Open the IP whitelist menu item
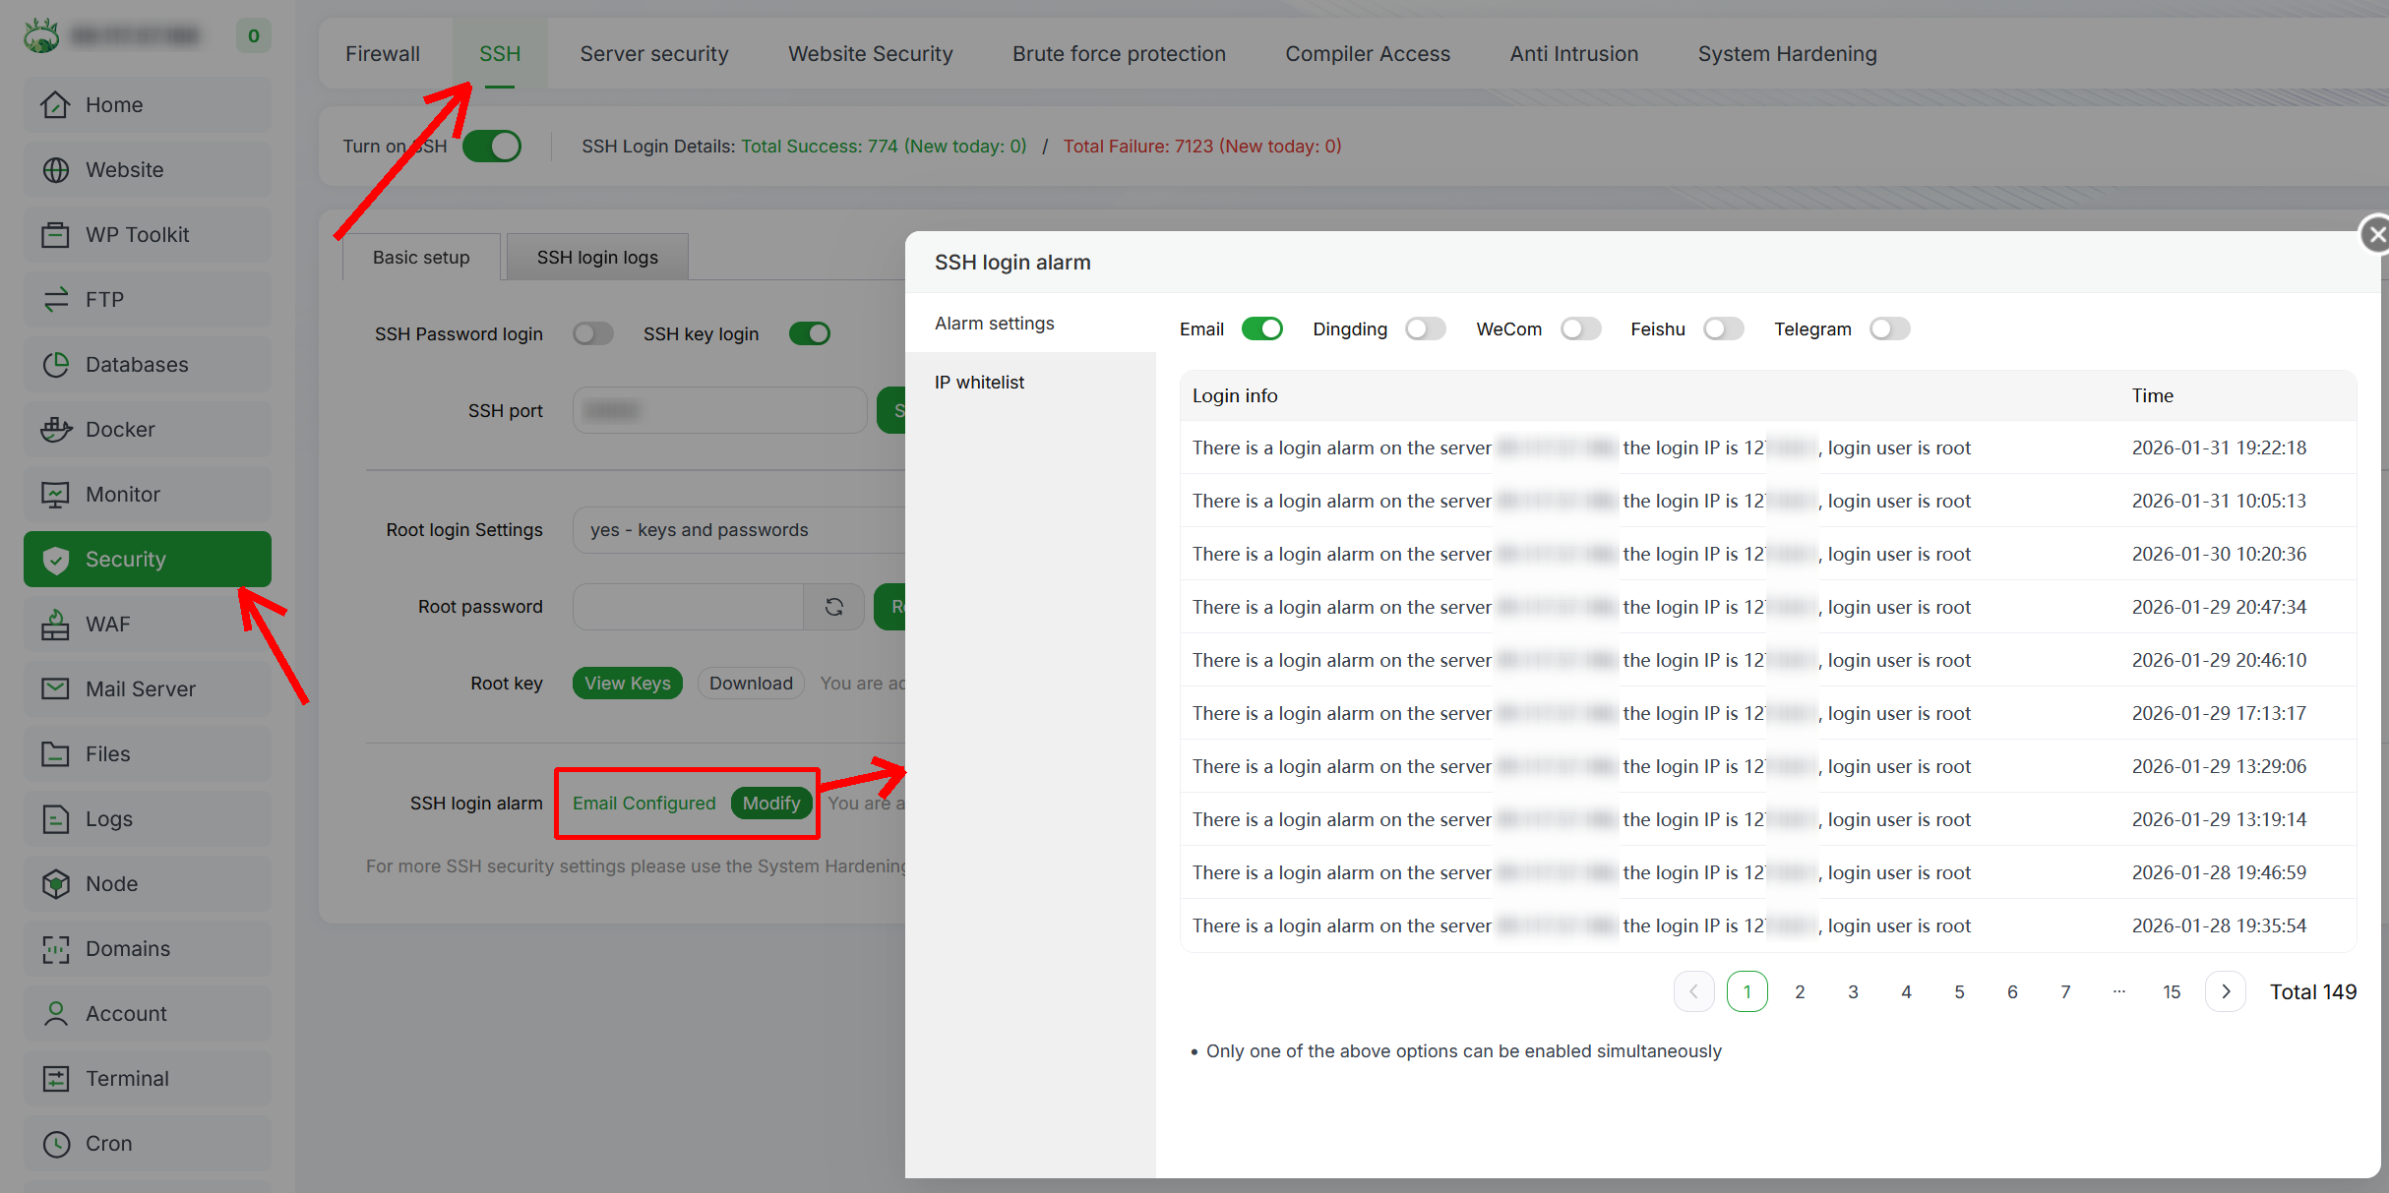This screenshot has height=1193, width=2389. [979, 383]
